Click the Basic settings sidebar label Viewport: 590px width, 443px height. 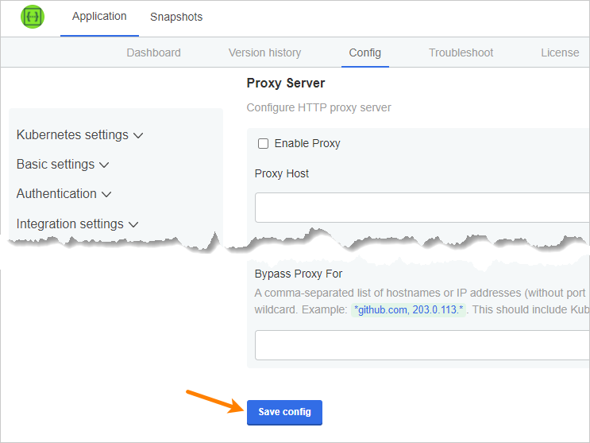[x=56, y=165]
